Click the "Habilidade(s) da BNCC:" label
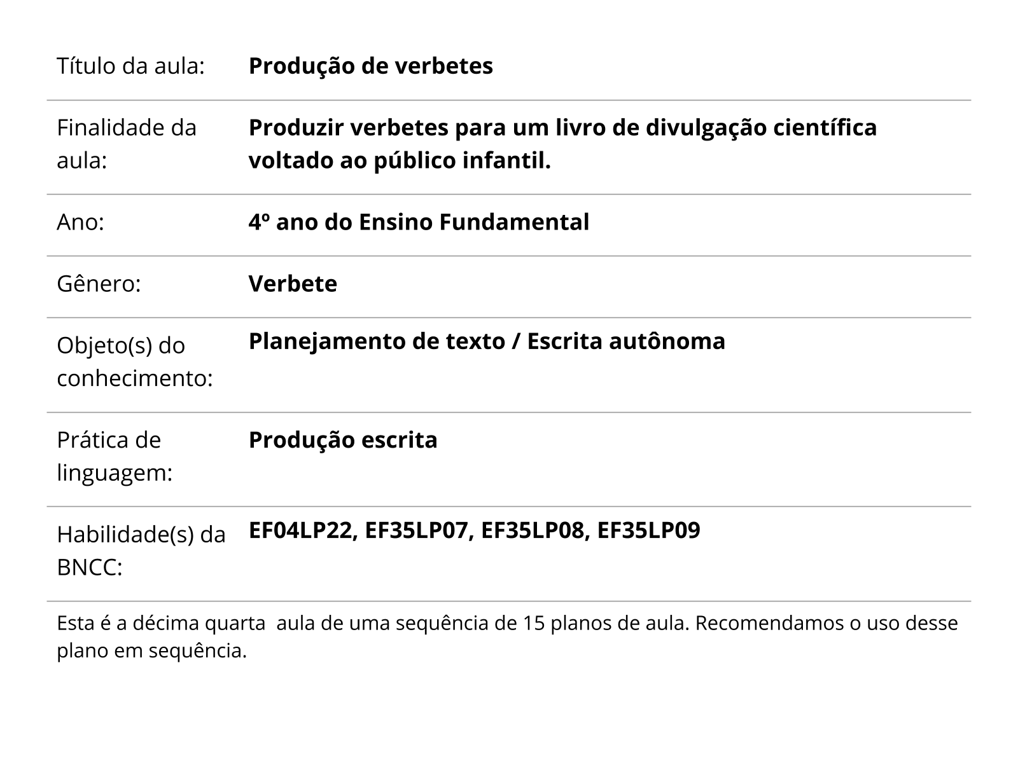The width and height of the screenshot is (1018, 763). [x=141, y=551]
